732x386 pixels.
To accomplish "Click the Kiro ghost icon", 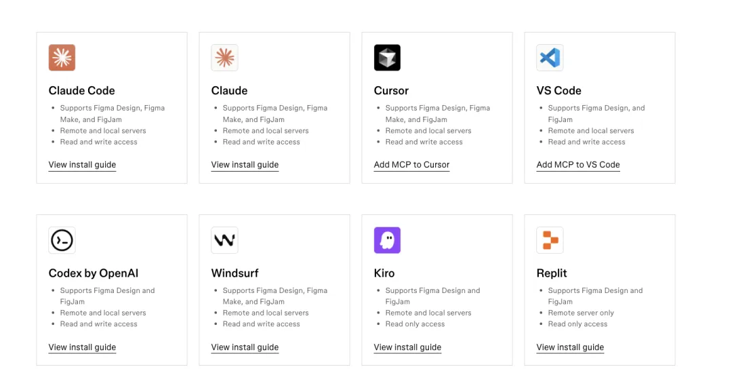I will click(387, 240).
